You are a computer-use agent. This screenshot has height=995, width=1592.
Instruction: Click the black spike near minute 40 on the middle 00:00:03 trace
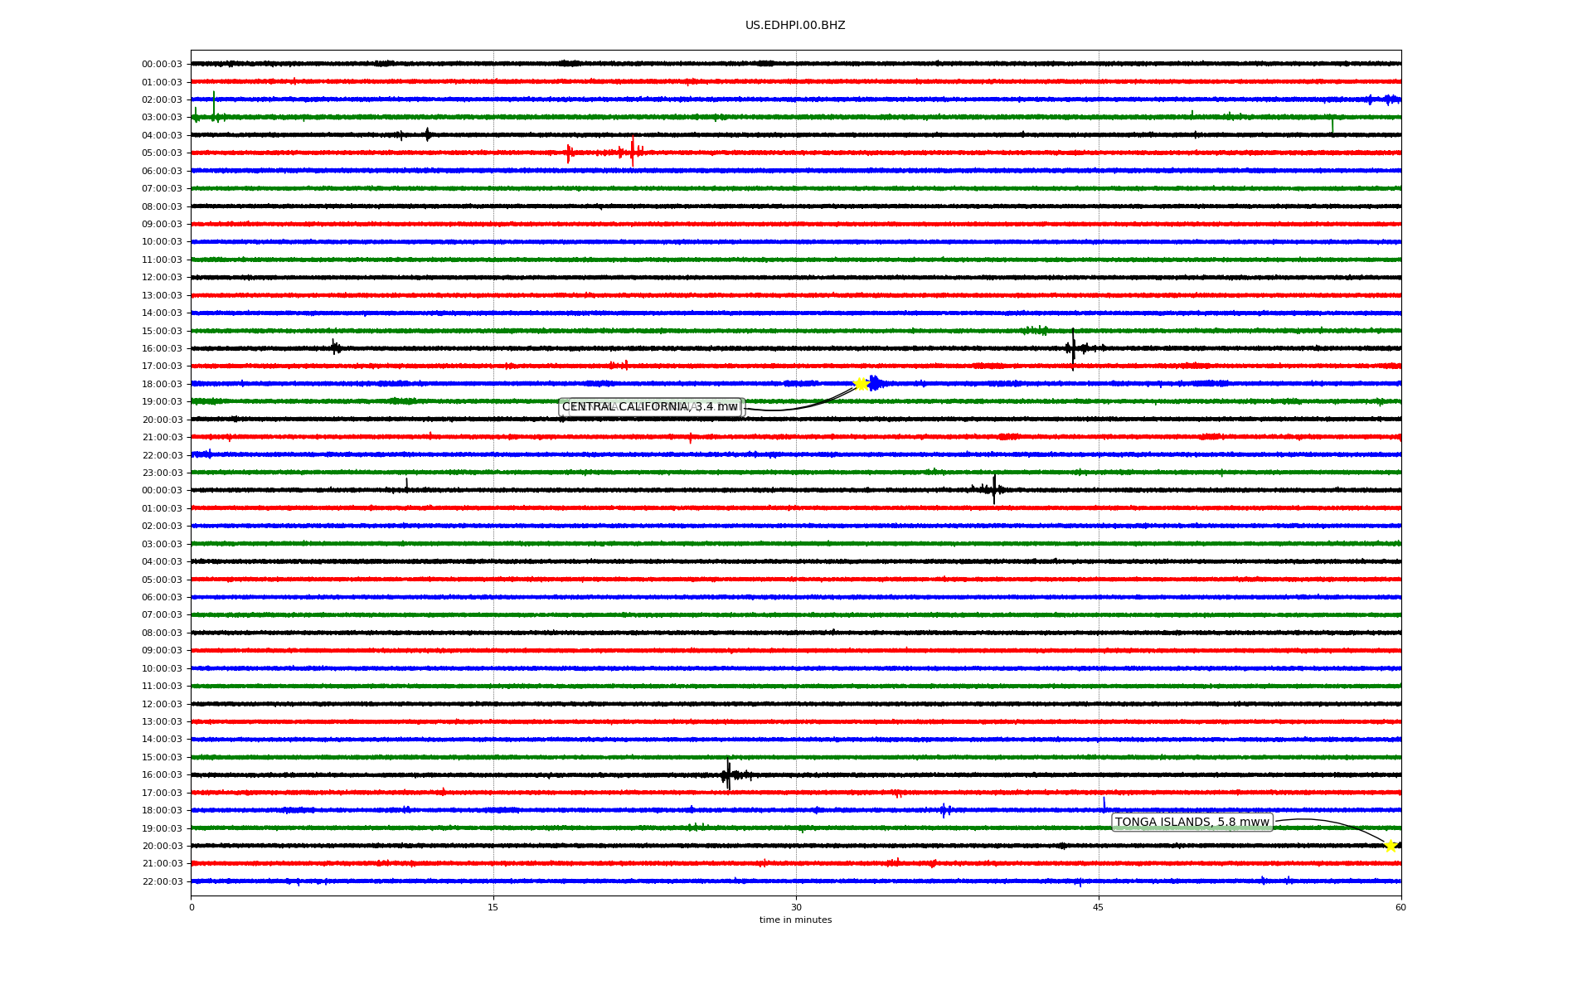[x=994, y=489]
